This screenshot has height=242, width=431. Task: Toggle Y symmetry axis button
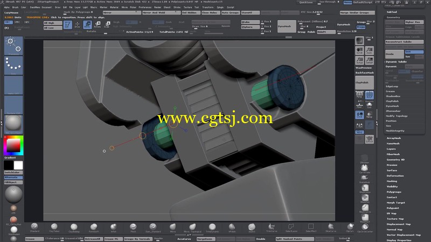click(17, 22)
